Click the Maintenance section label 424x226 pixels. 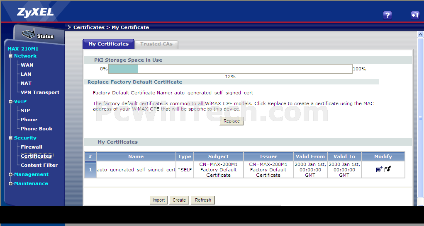coord(31,184)
